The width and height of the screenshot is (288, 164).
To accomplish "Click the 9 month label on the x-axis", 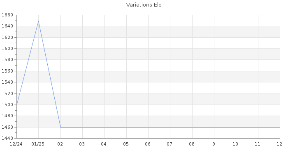I will point(214,144).
